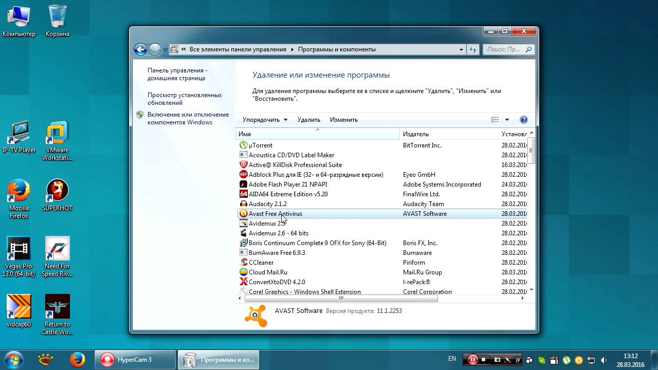658x370 pixels.
Task: Open the recent pages dropdown arrow
Action: pyautogui.click(x=166, y=50)
